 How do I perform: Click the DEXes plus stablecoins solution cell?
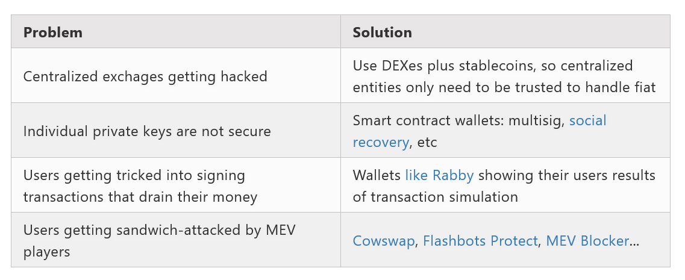coord(505,75)
